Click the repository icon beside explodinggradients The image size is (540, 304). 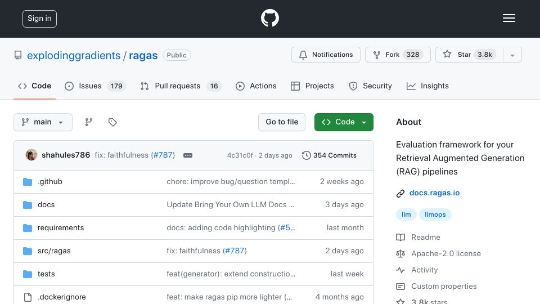18,55
